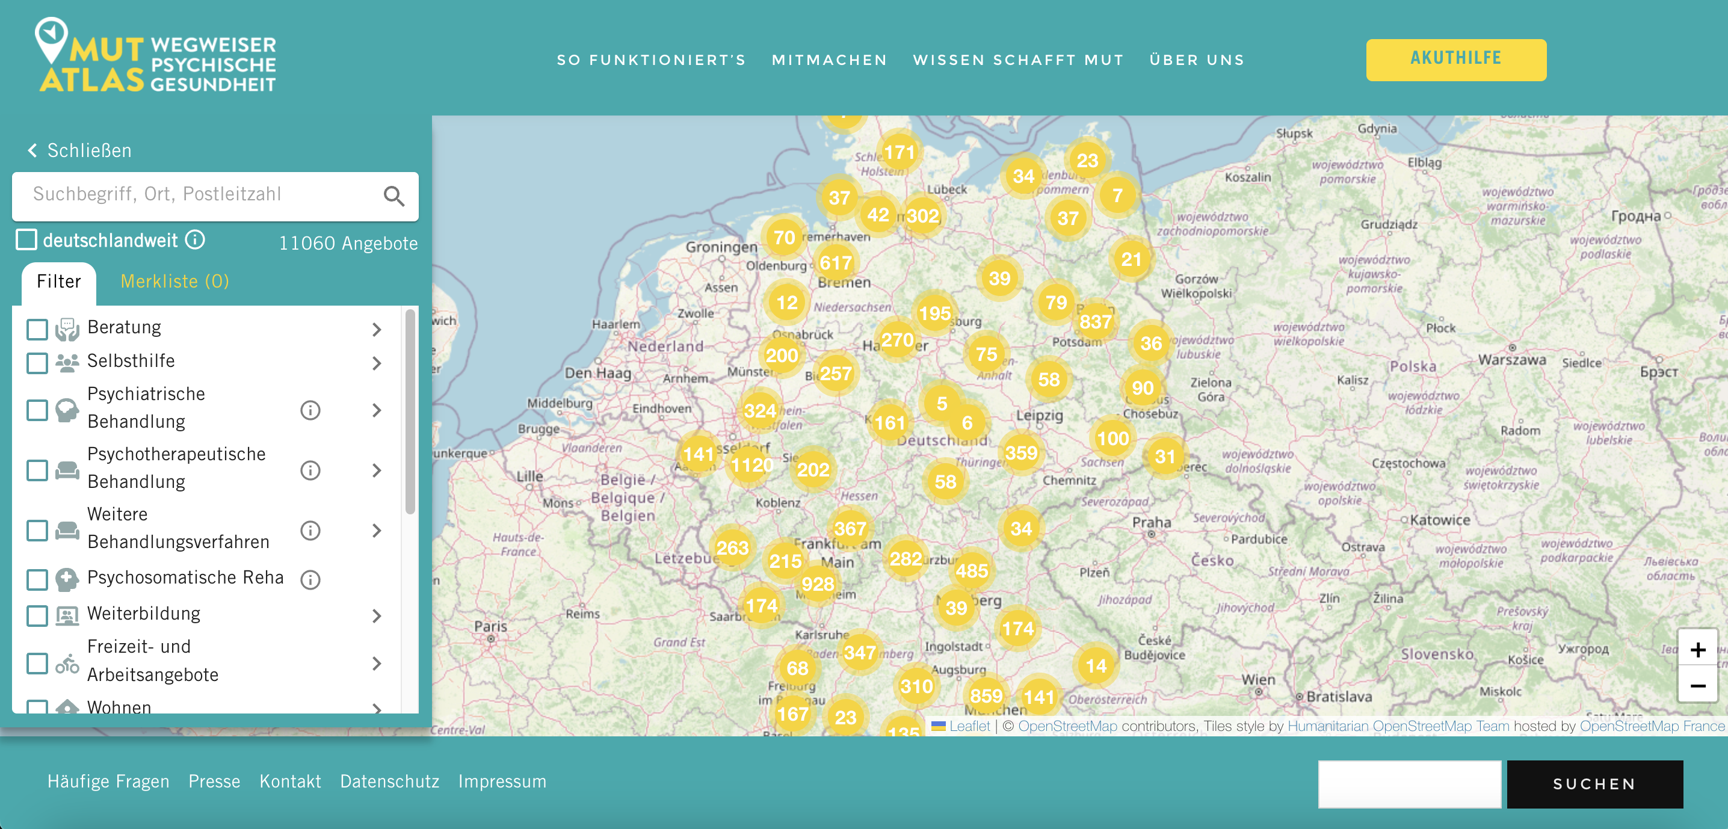This screenshot has height=829, width=1728.
Task: Open the 302 cluster near Lübeck
Action: coord(922,215)
